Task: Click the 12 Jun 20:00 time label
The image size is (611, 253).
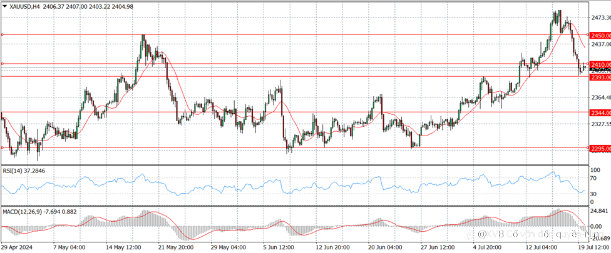Action: pos(334,247)
